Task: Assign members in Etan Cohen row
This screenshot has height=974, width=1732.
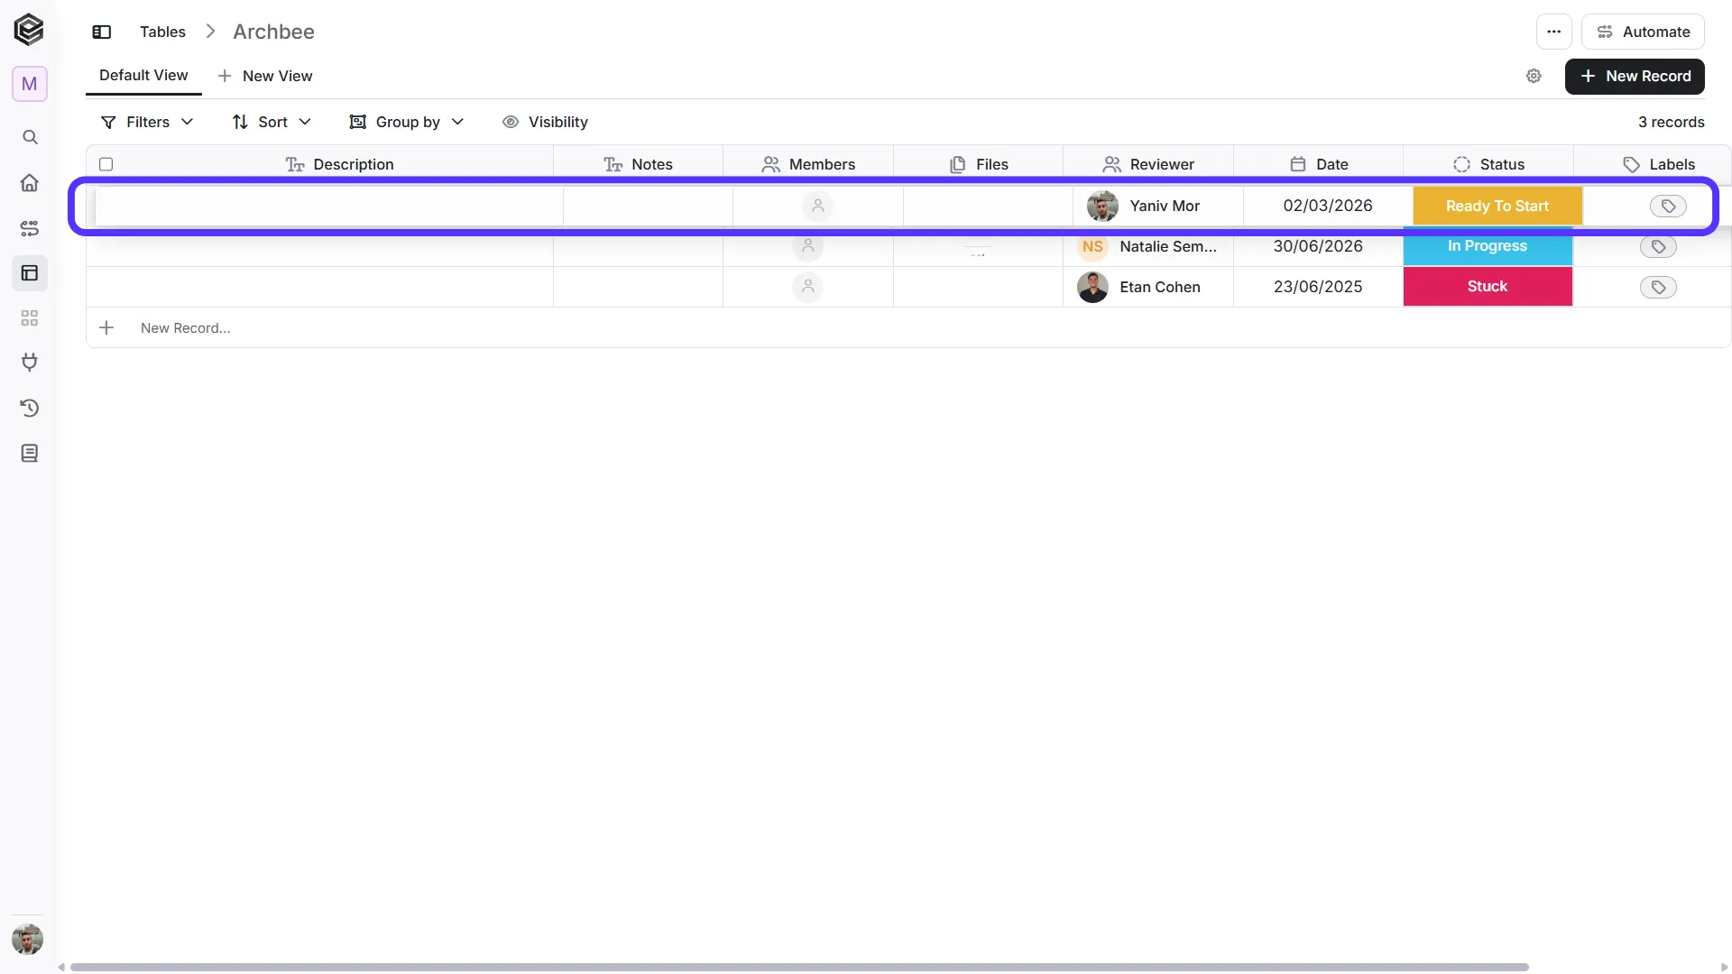Action: pos(808,287)
